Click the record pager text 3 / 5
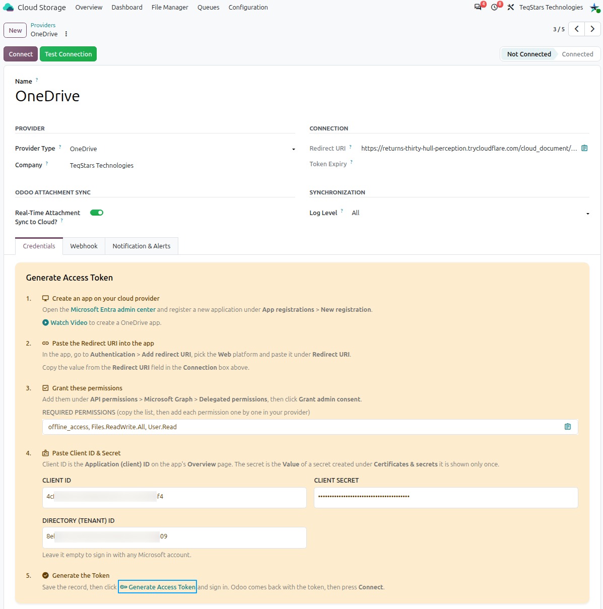The height and width of the screenshot is (609, 603). 559,29
